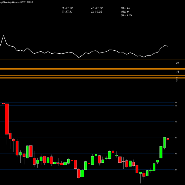Click the OH: 0 reading

[125, 12]
